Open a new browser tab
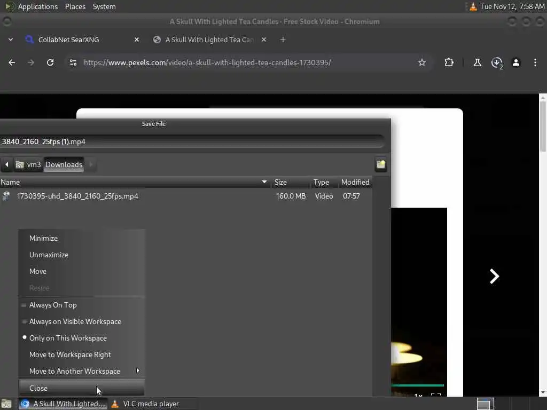This screenshot has height=410, width=547. pyautogui.click(x=283, y=40)
